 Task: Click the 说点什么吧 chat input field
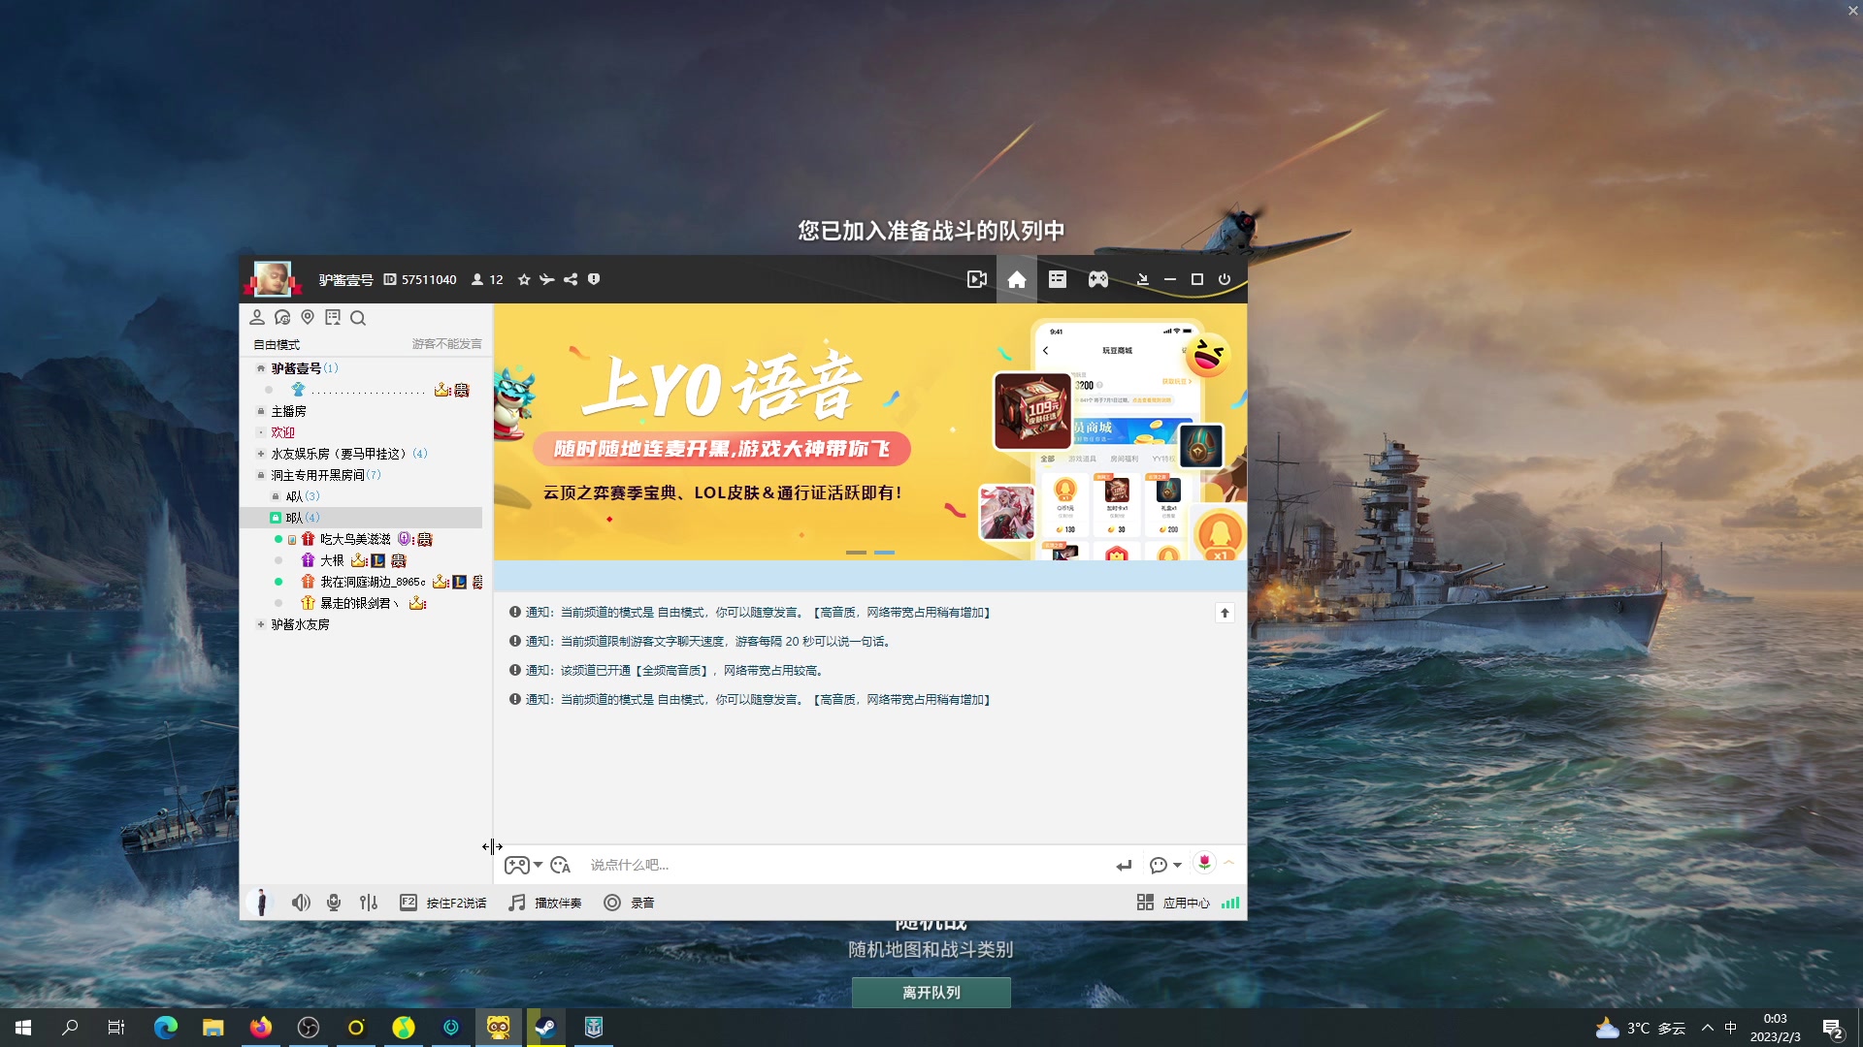(776, 864)
